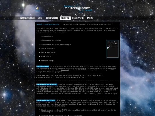Go to Network Usage list item
Screen dimensions: 155x116
47,61
